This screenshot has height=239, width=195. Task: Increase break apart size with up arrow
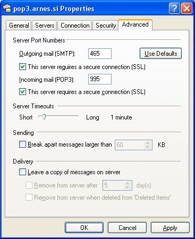(x=147, y=143)
